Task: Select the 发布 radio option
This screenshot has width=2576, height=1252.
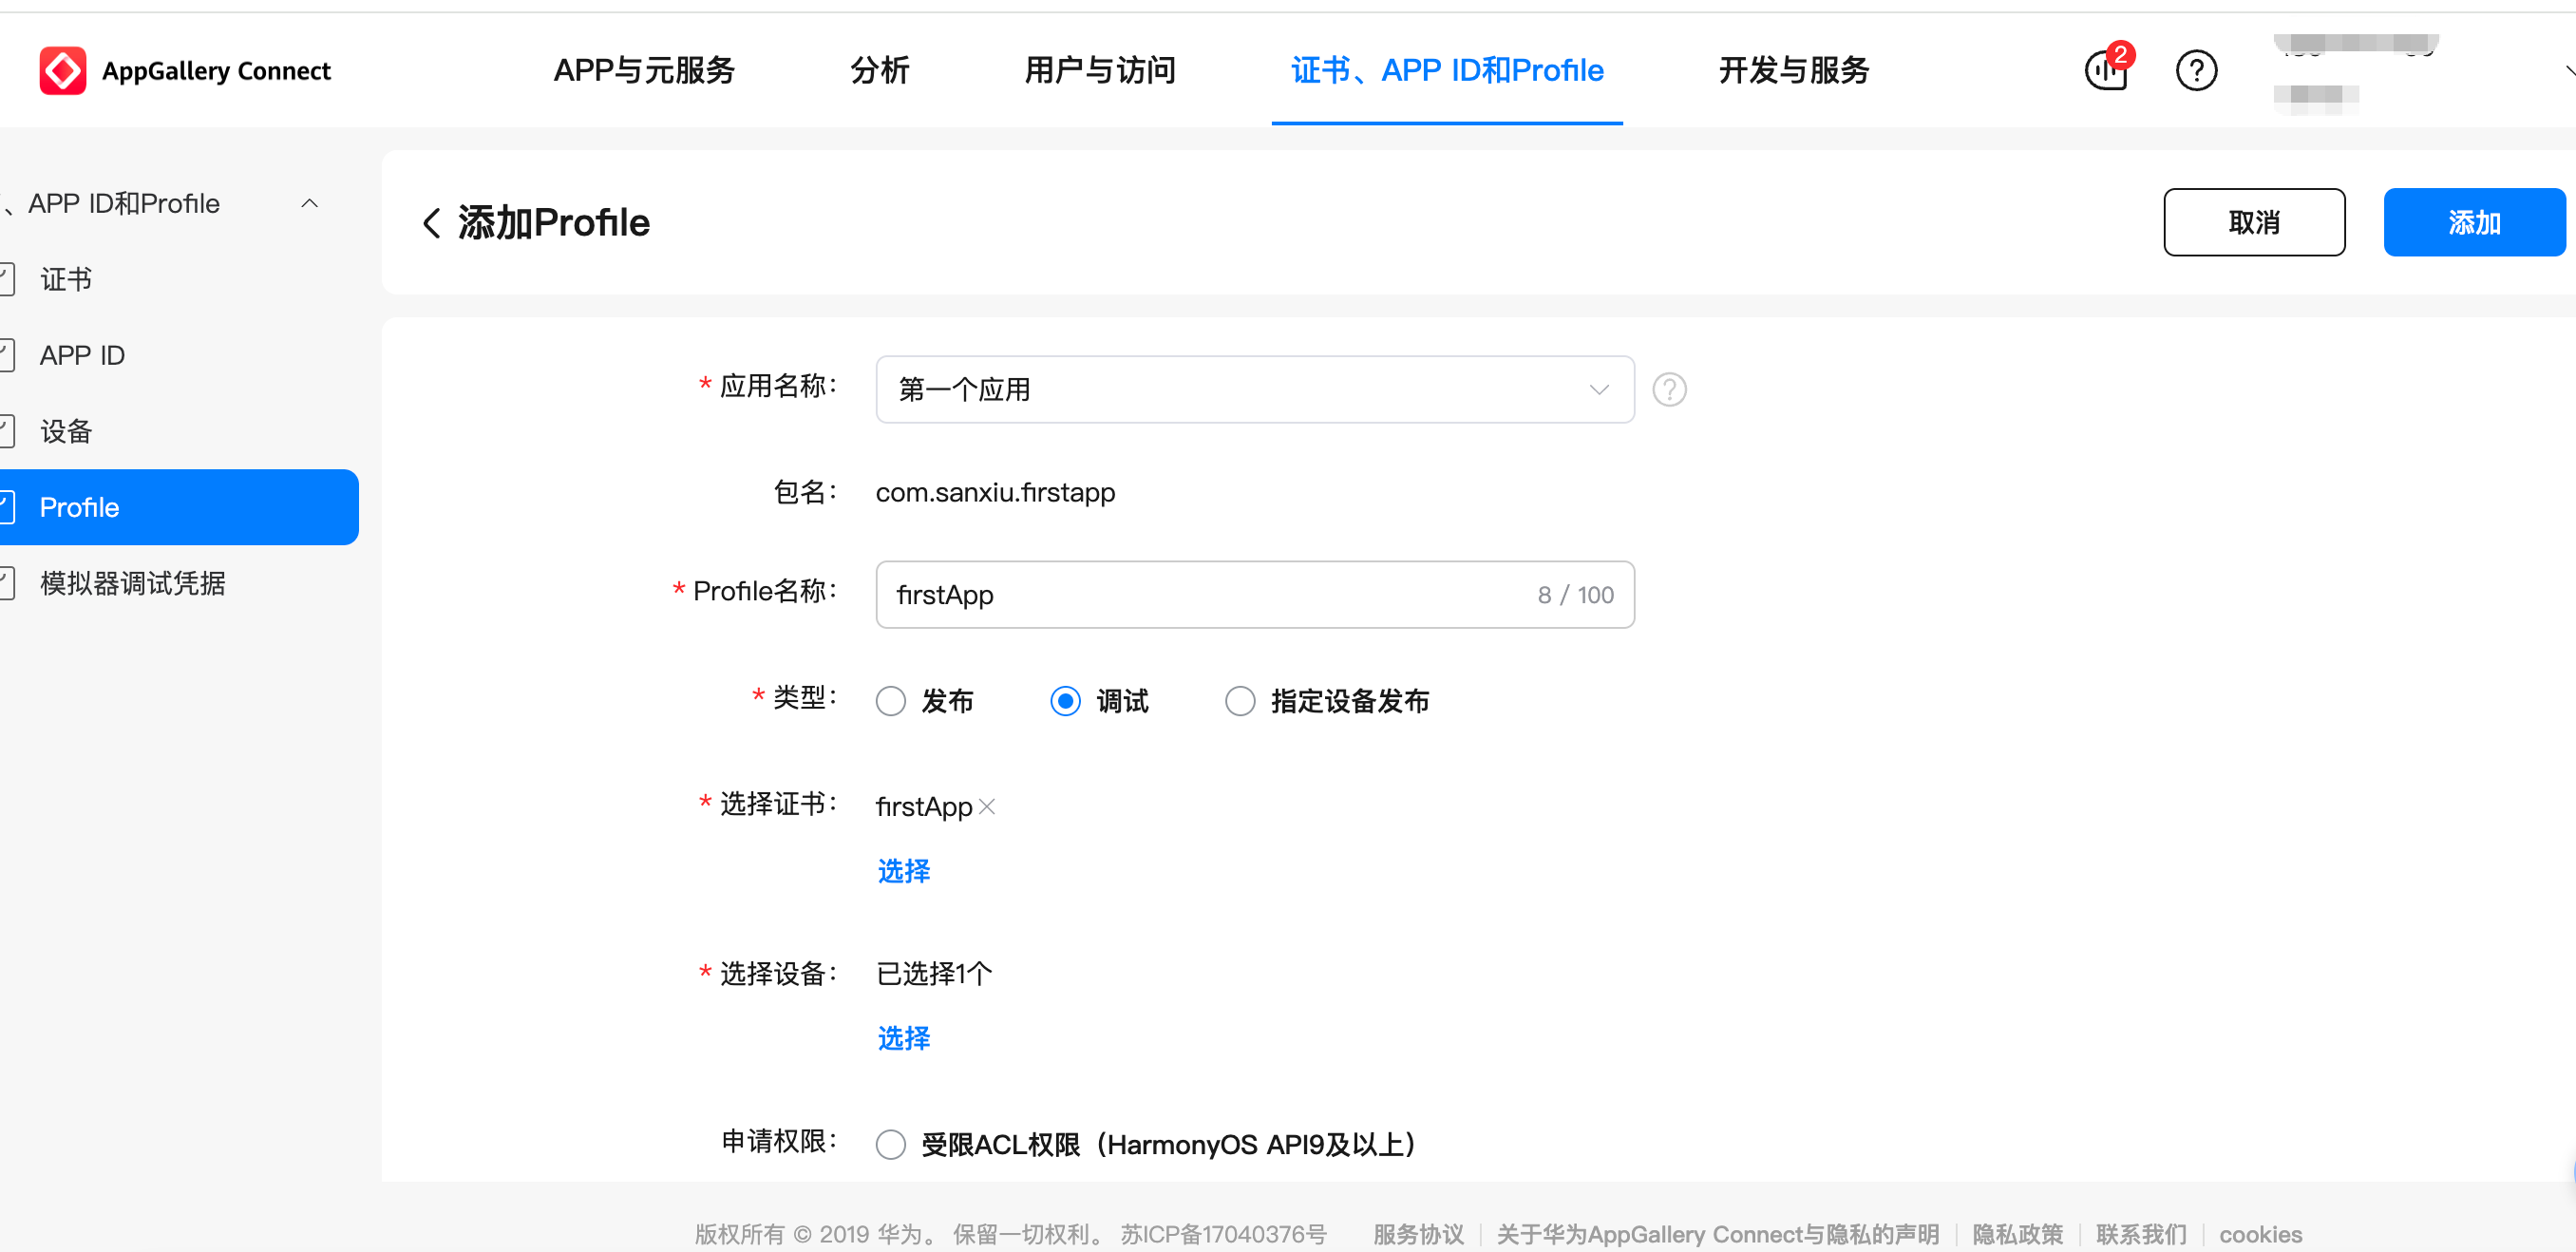Action: 890,701
